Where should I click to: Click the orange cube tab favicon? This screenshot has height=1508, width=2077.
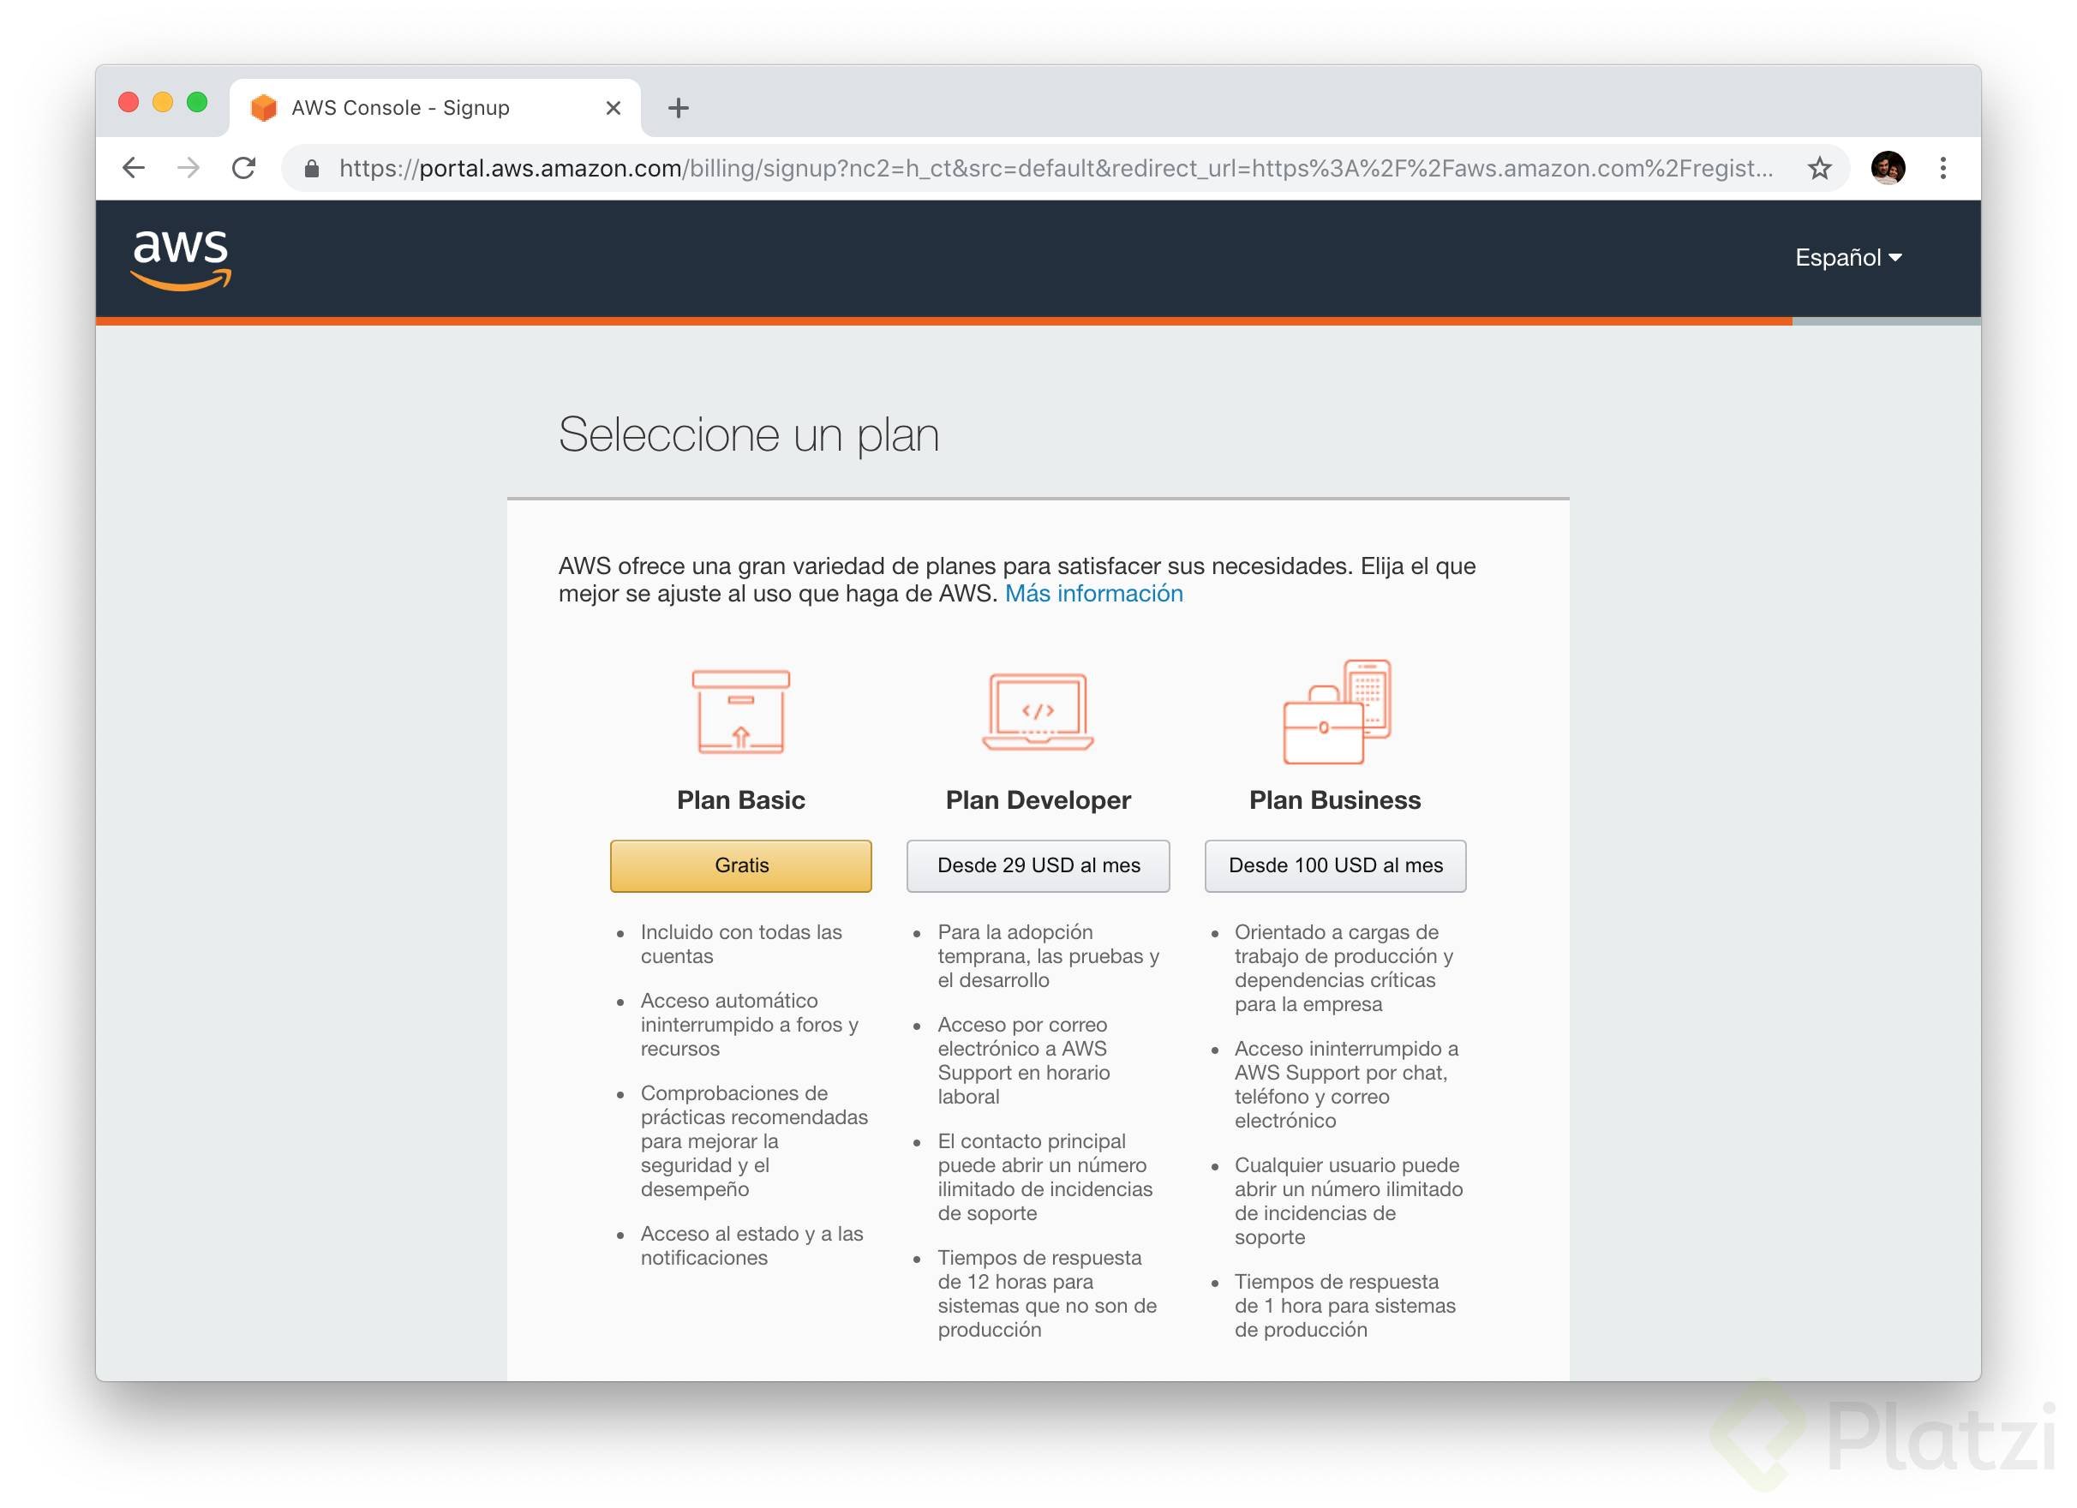pyautogui.click(x=264, y=108)
